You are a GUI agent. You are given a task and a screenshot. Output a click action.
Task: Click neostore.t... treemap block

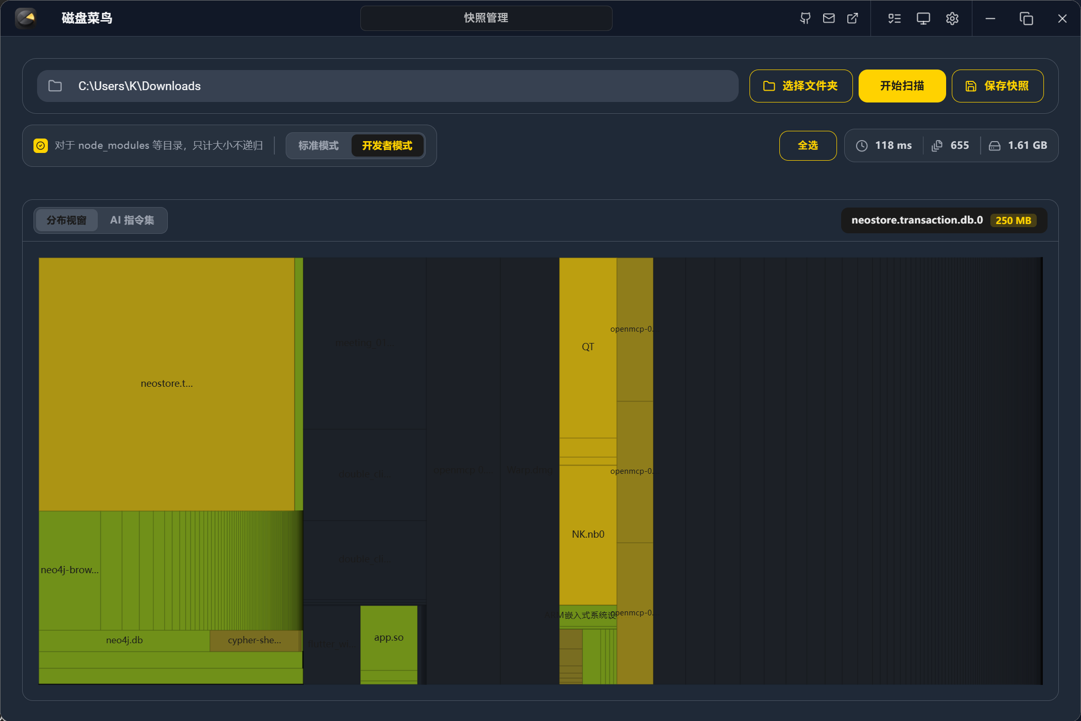(166, 384)
